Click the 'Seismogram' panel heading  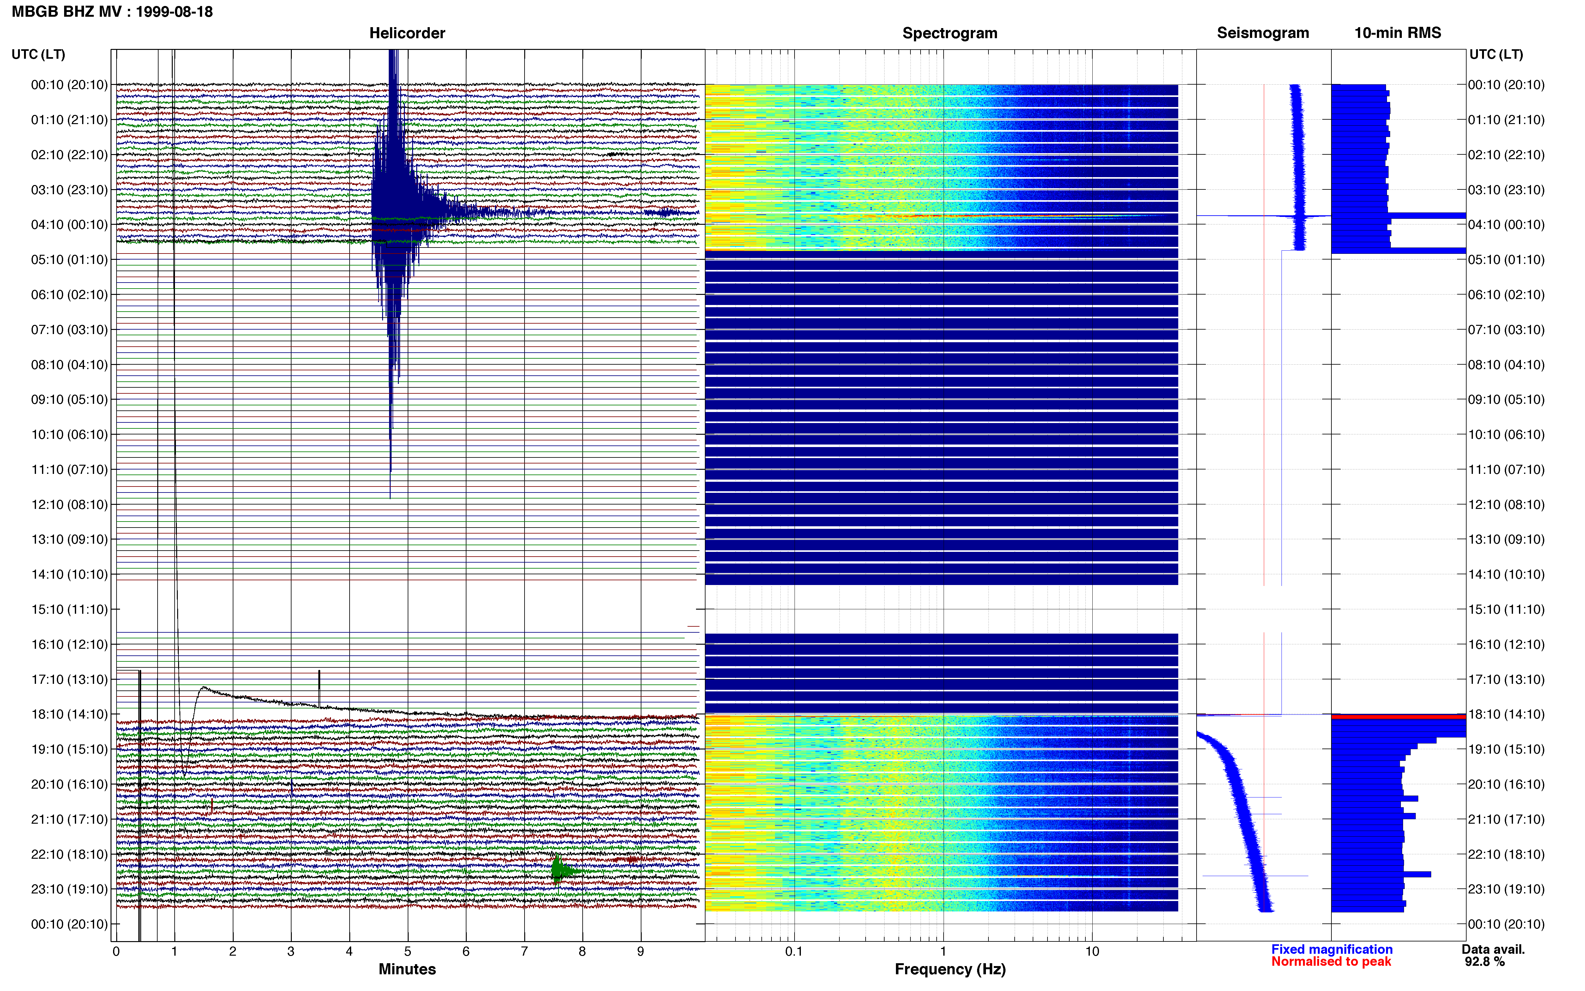tap(1263, 33)
